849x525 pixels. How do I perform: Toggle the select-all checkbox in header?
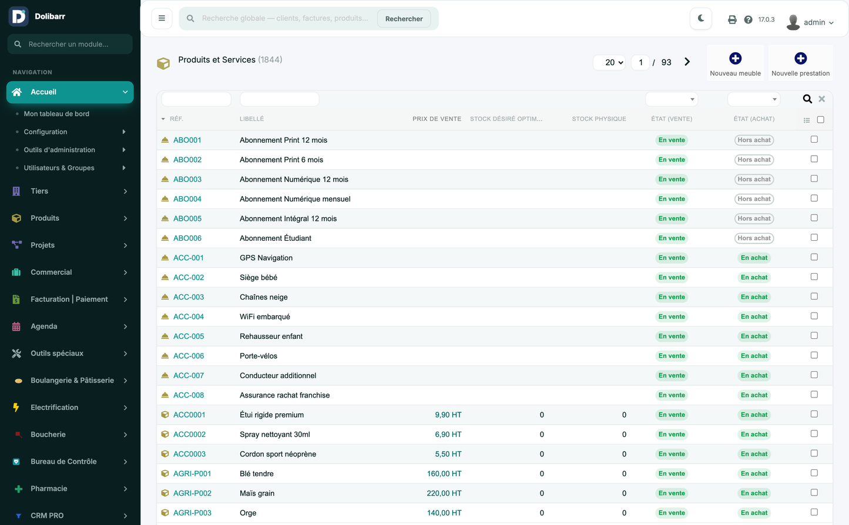(x=820, y=119)
